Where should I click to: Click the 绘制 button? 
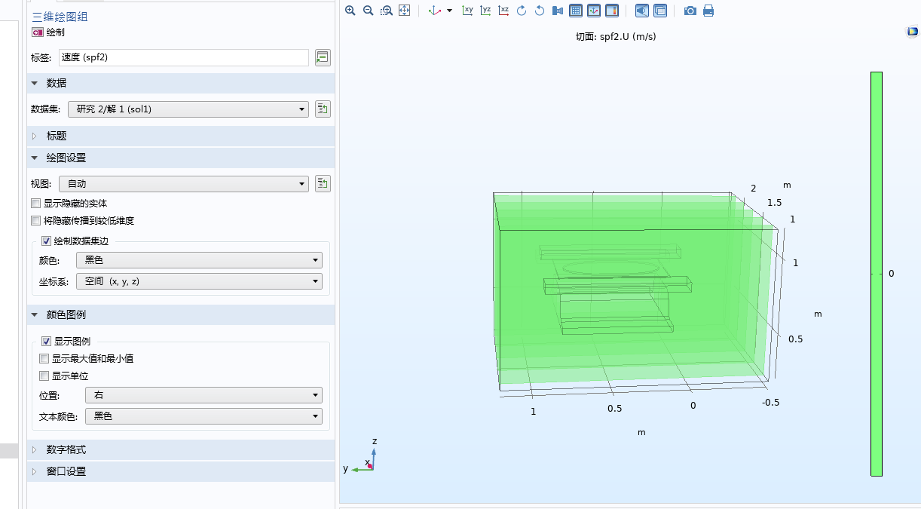[x=48, y=32]
